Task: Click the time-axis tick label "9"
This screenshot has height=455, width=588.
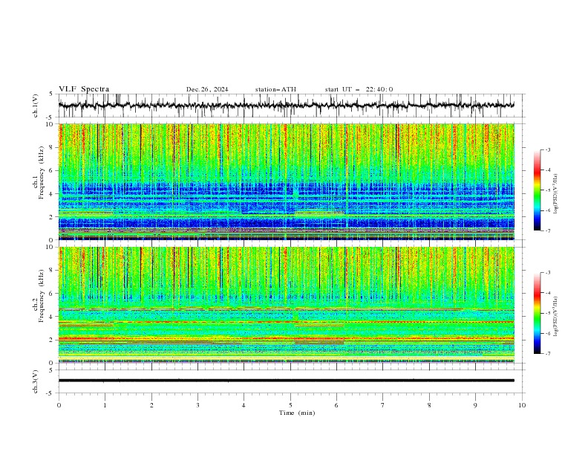Action: pyautogui.click(x=475, y=405)
